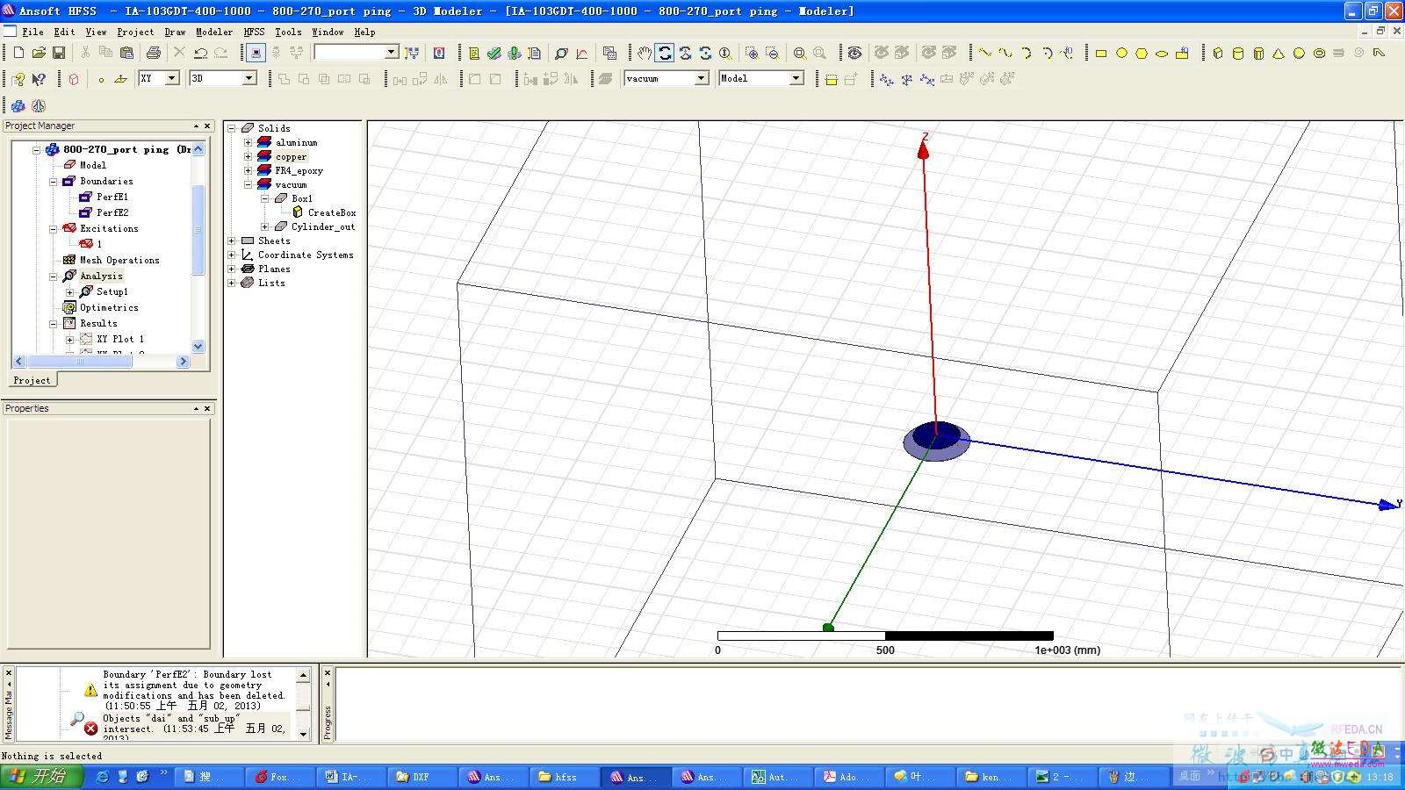Open the Tools menu

coord(288,32)
